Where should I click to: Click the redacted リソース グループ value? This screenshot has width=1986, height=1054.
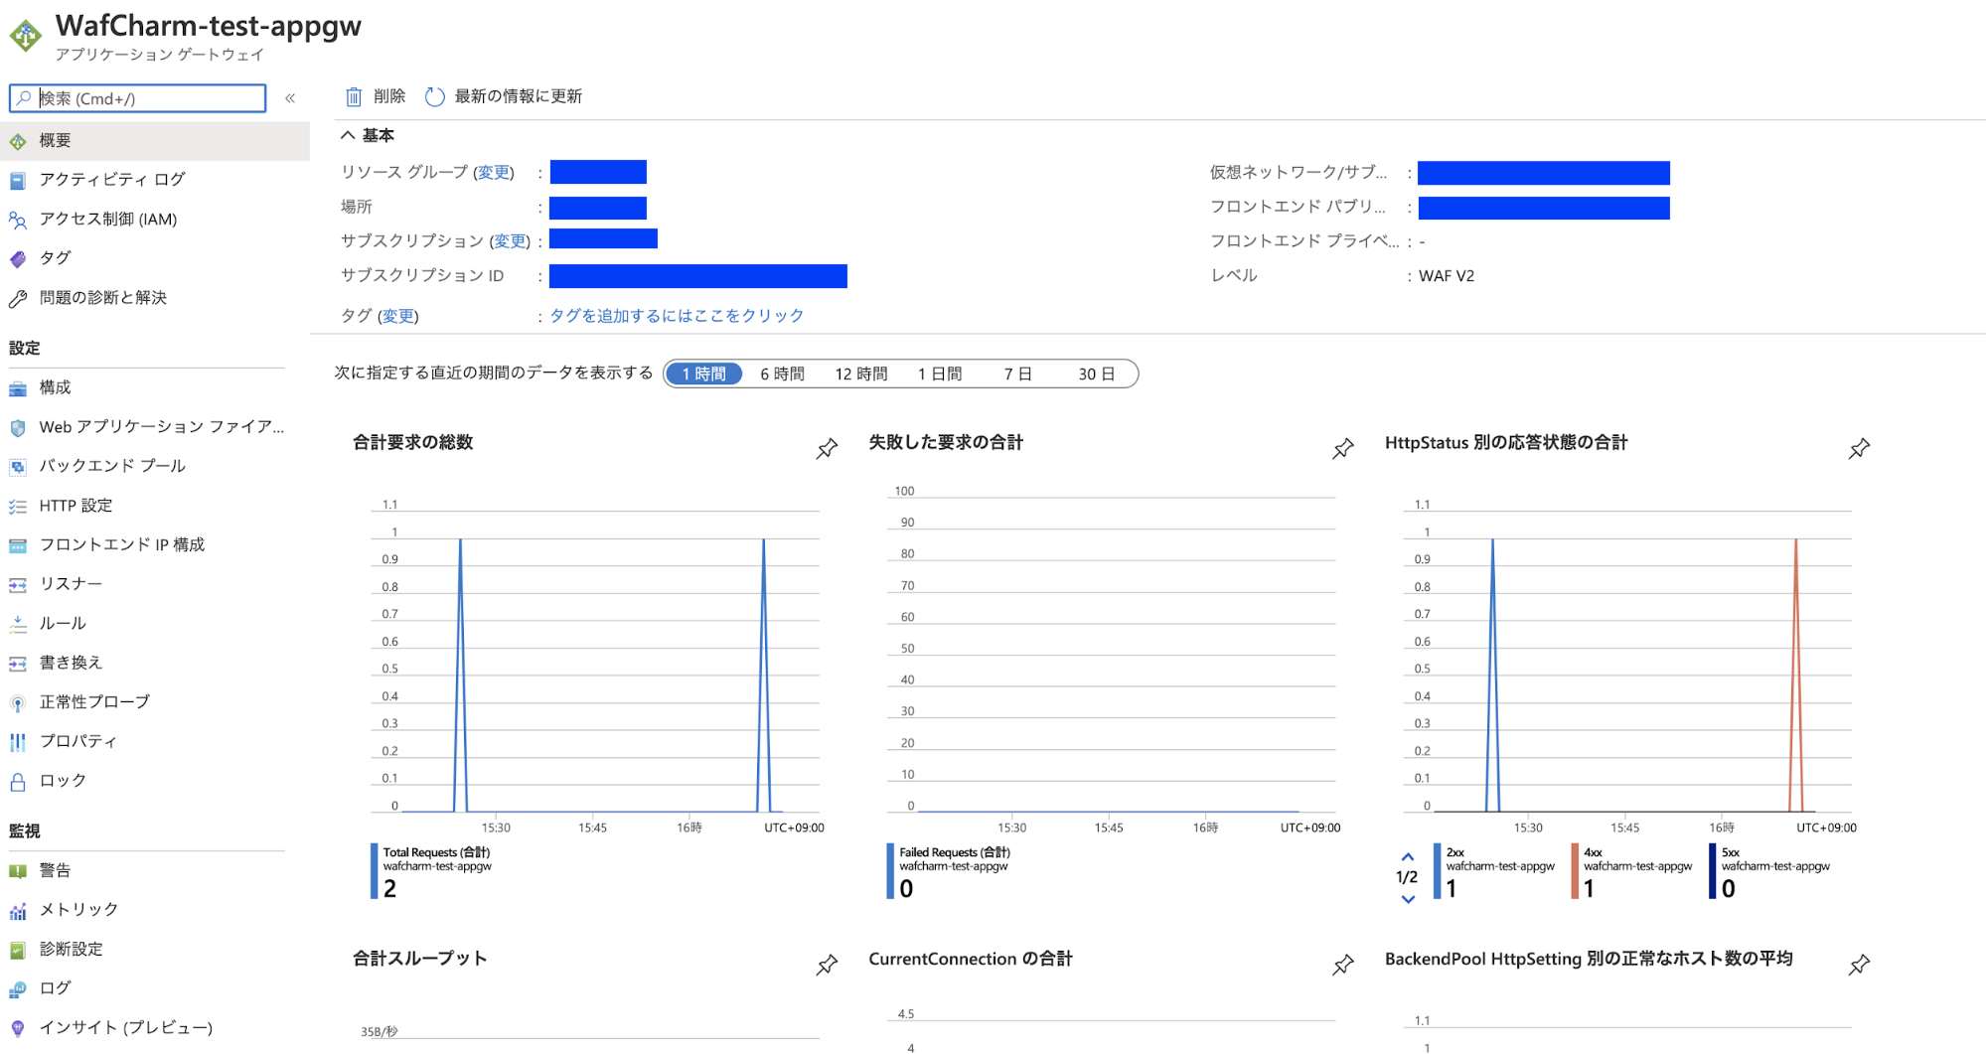(x=598, y=173)
